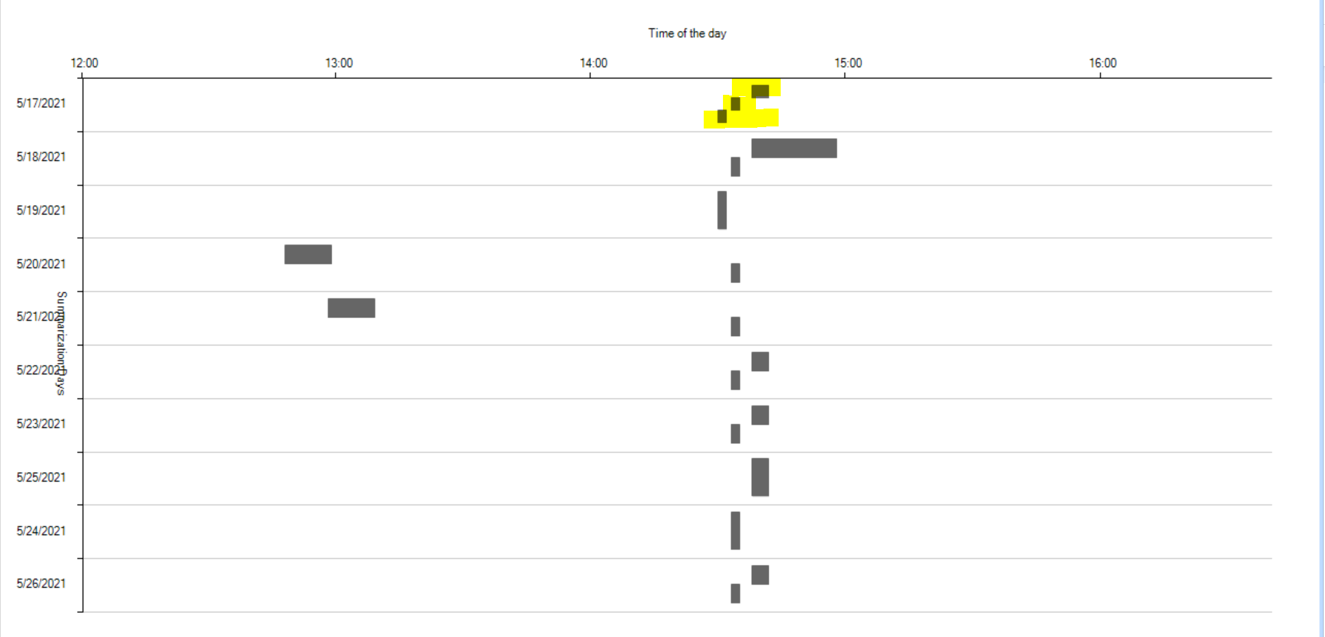The height and width of the screenshot is (637, 1325).
Task: Click the small 5/20/2021 bar after 14:00
Action: (735, 273)
